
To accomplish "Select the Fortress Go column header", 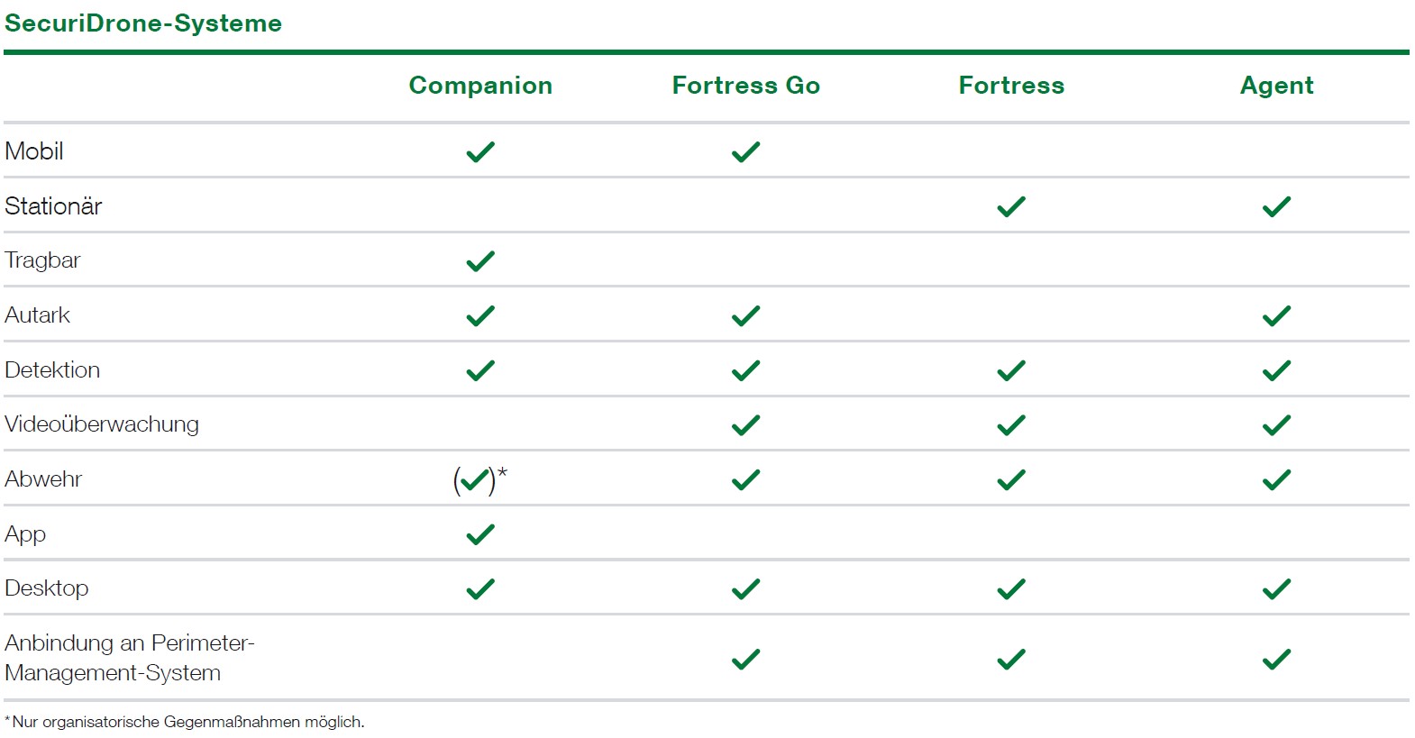I will [746, 86].
